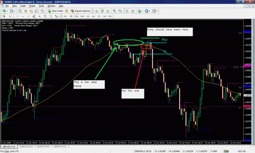Click the chart window system icon beside File

pos(2,6)
